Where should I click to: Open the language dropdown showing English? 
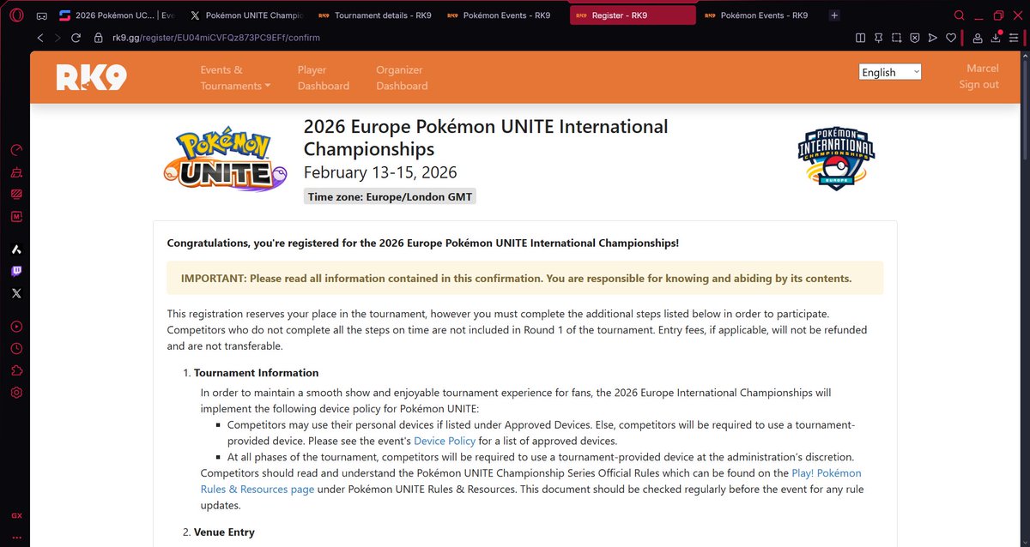890,72
